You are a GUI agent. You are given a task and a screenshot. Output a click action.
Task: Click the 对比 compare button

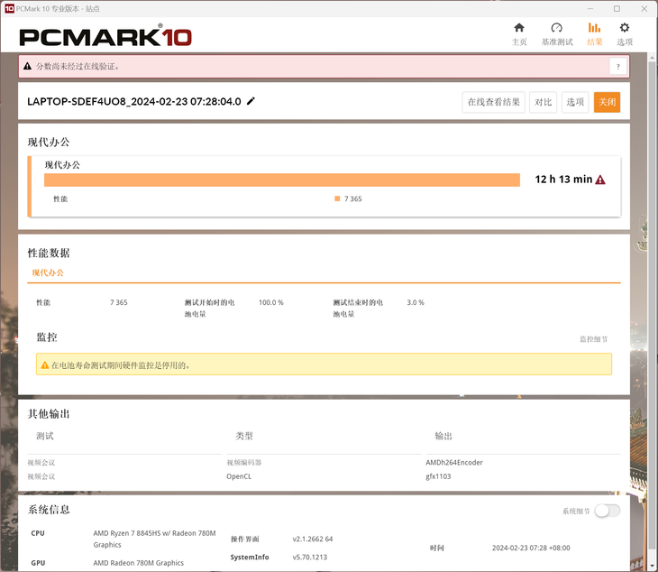pos(543,102)
